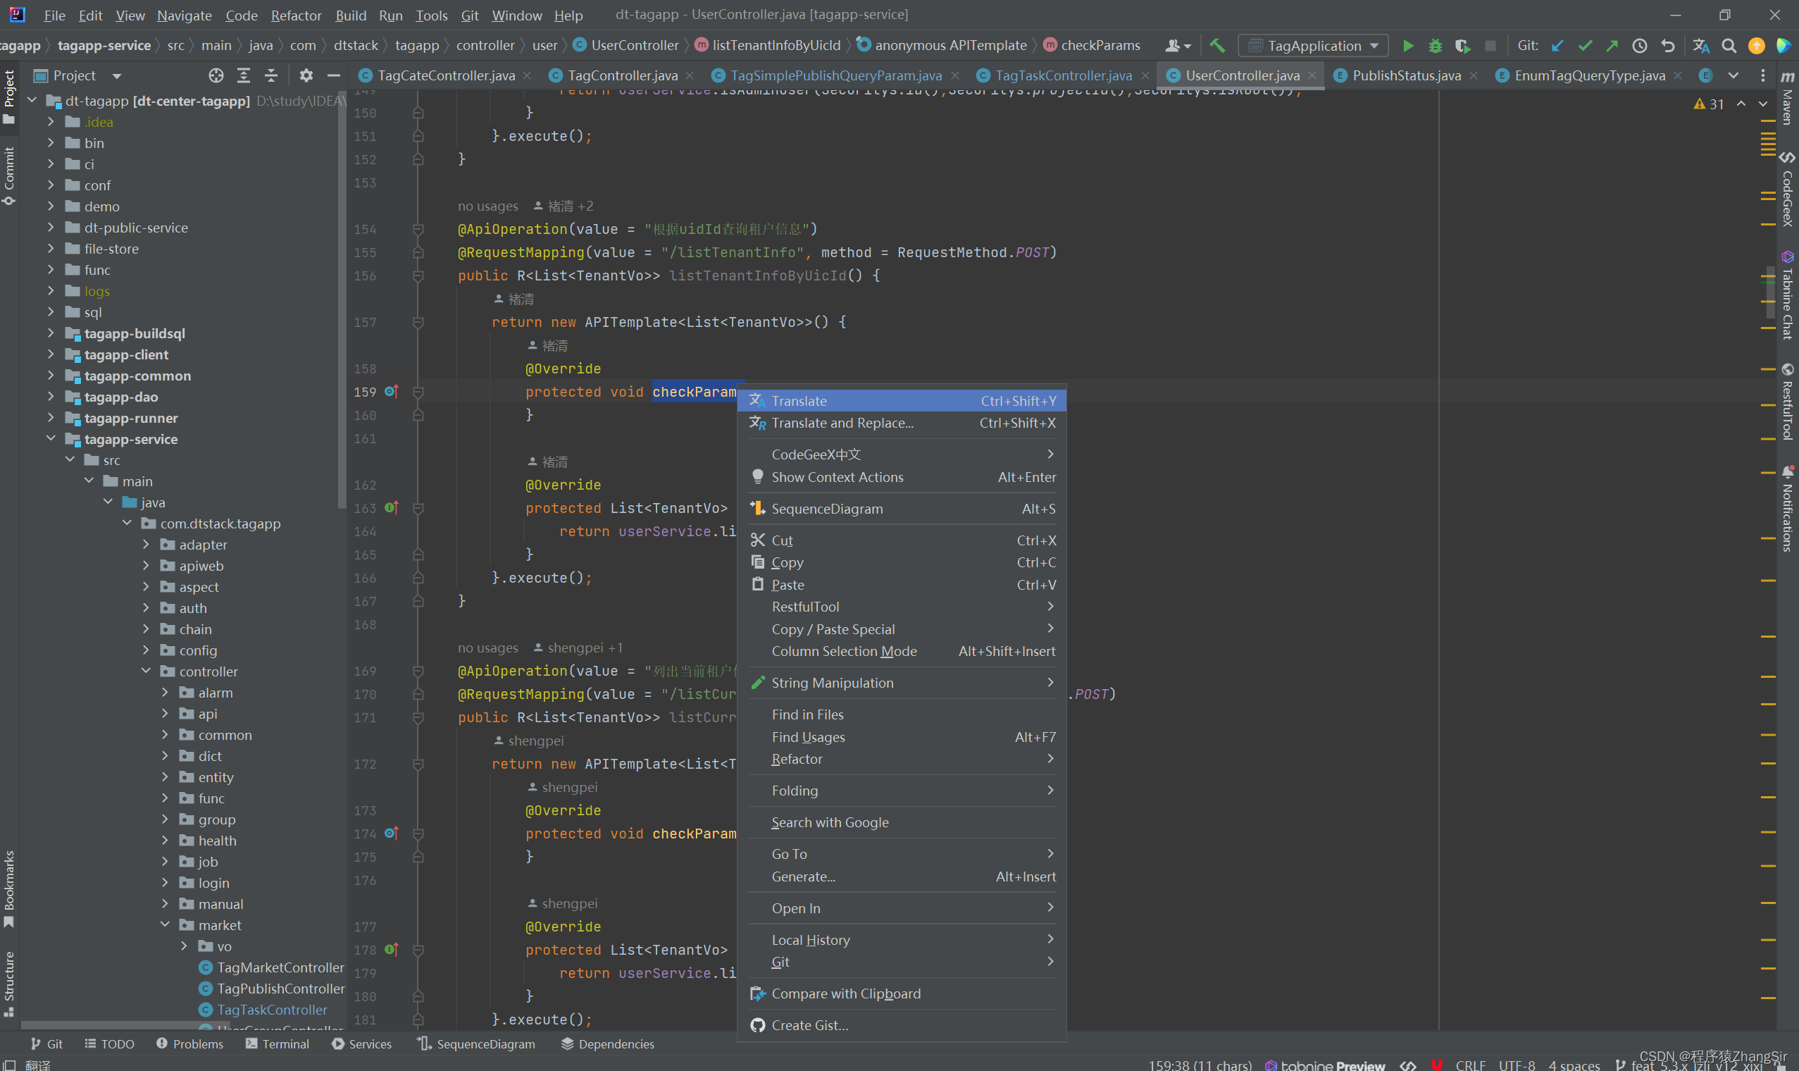
Task: Click the Debug bug icon
Action: pyautogui.click(x=1435, y=46)
